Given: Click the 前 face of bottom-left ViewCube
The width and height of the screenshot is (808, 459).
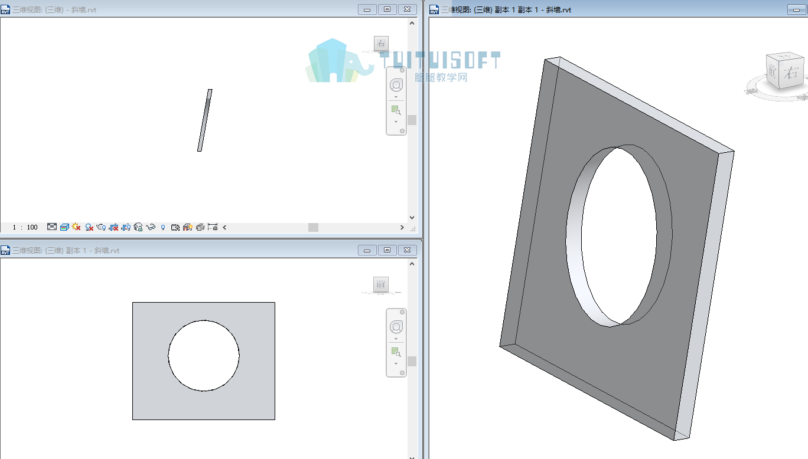Looking at the screenshot, I should click(x=382, y=284).
